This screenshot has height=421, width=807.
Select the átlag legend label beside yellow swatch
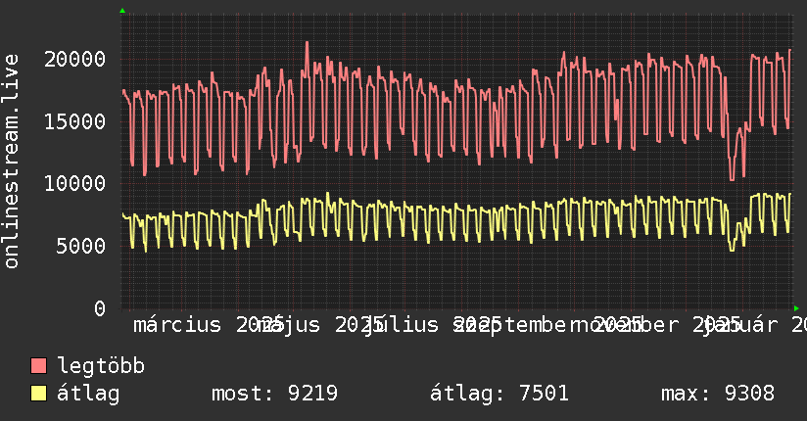click(88, 394)
